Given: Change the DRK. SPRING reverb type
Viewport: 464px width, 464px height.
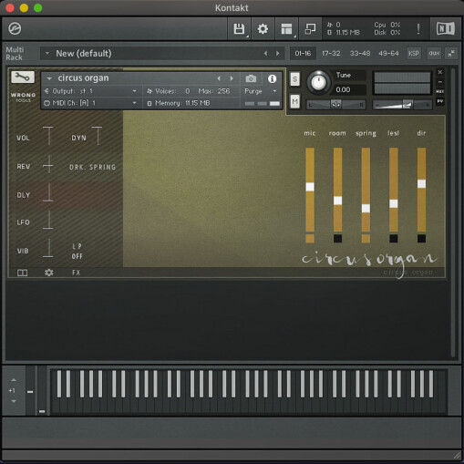Looking at the screenshot, I should tap(93, 167).
